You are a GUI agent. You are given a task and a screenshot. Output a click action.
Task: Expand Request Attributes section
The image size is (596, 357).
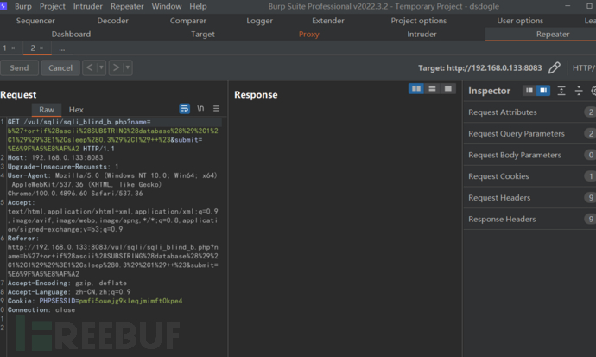[529, 112]
